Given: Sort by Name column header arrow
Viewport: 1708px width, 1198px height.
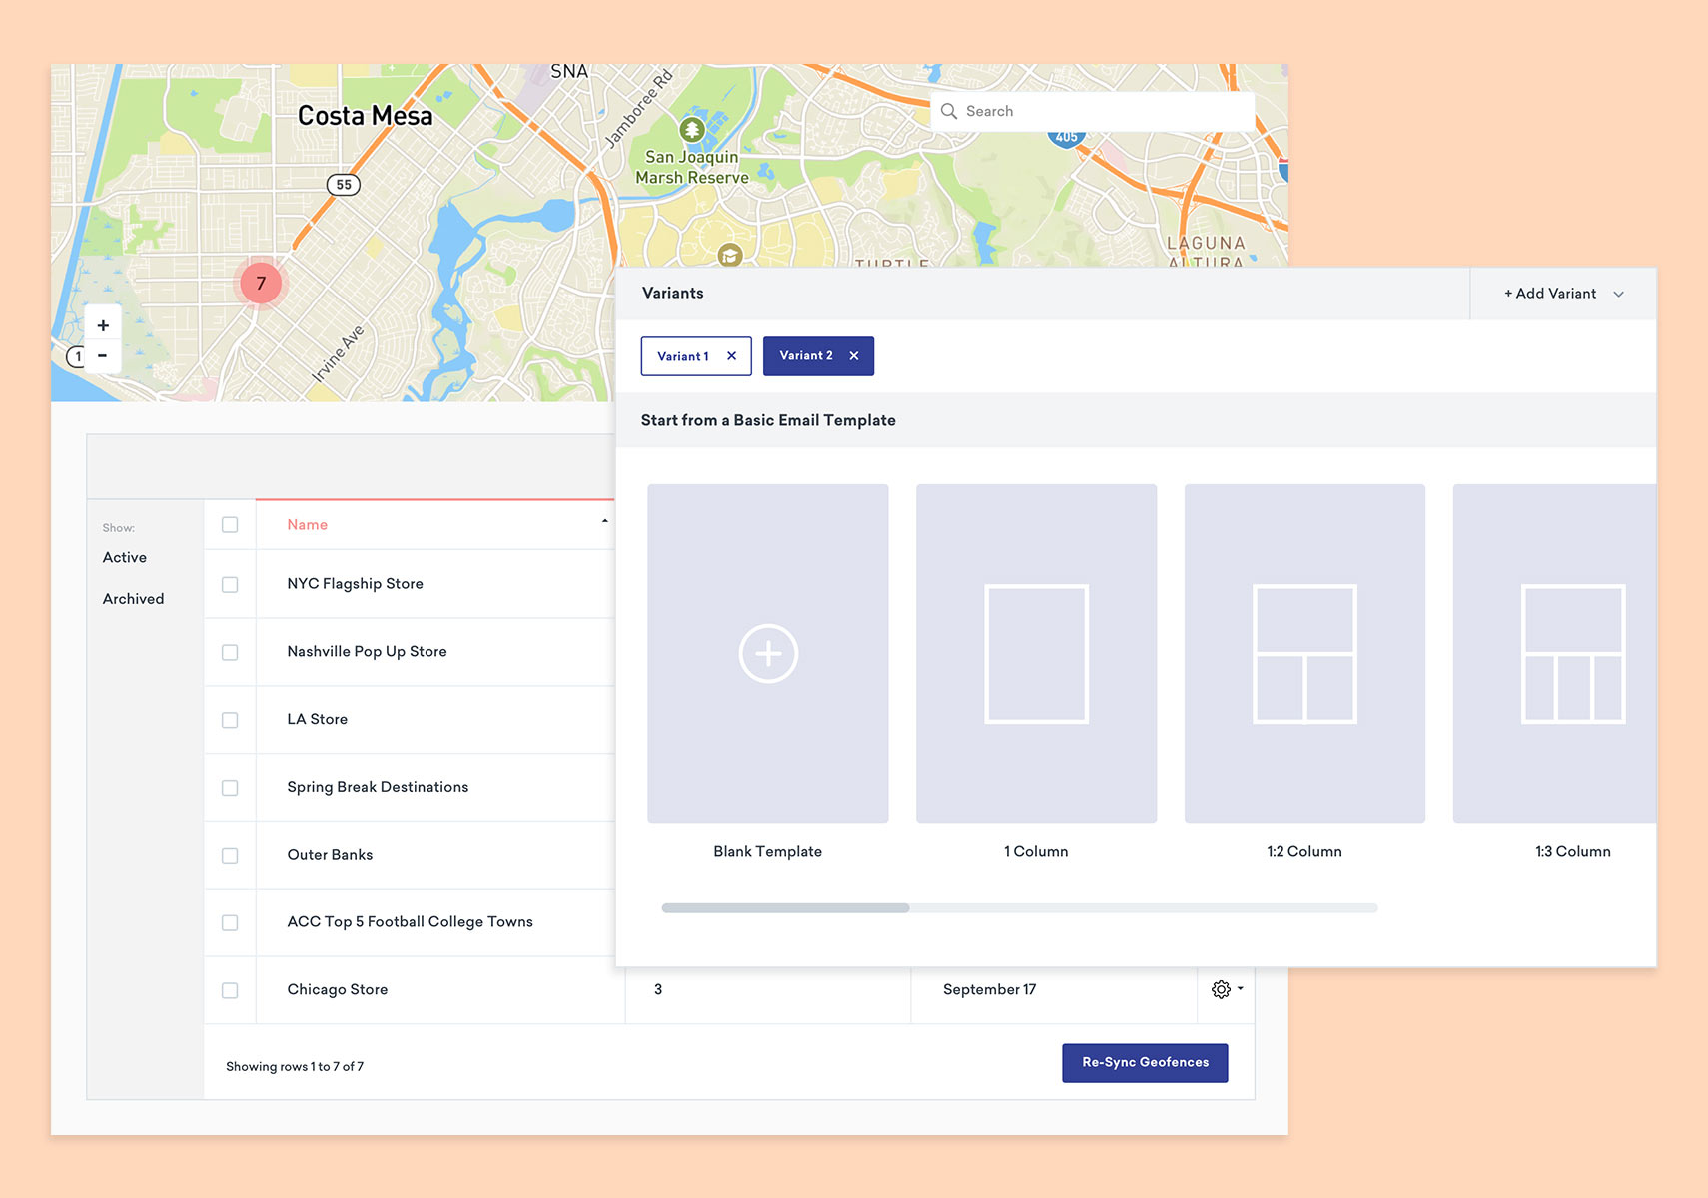Looking at the screenshot, I should [604, 522].
